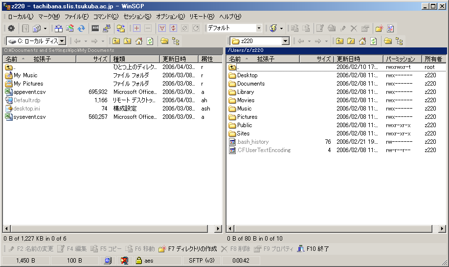This screenshot has height=267, width=449.
Task: Toggle local panel directory tree icon
Action: [176, 41]
